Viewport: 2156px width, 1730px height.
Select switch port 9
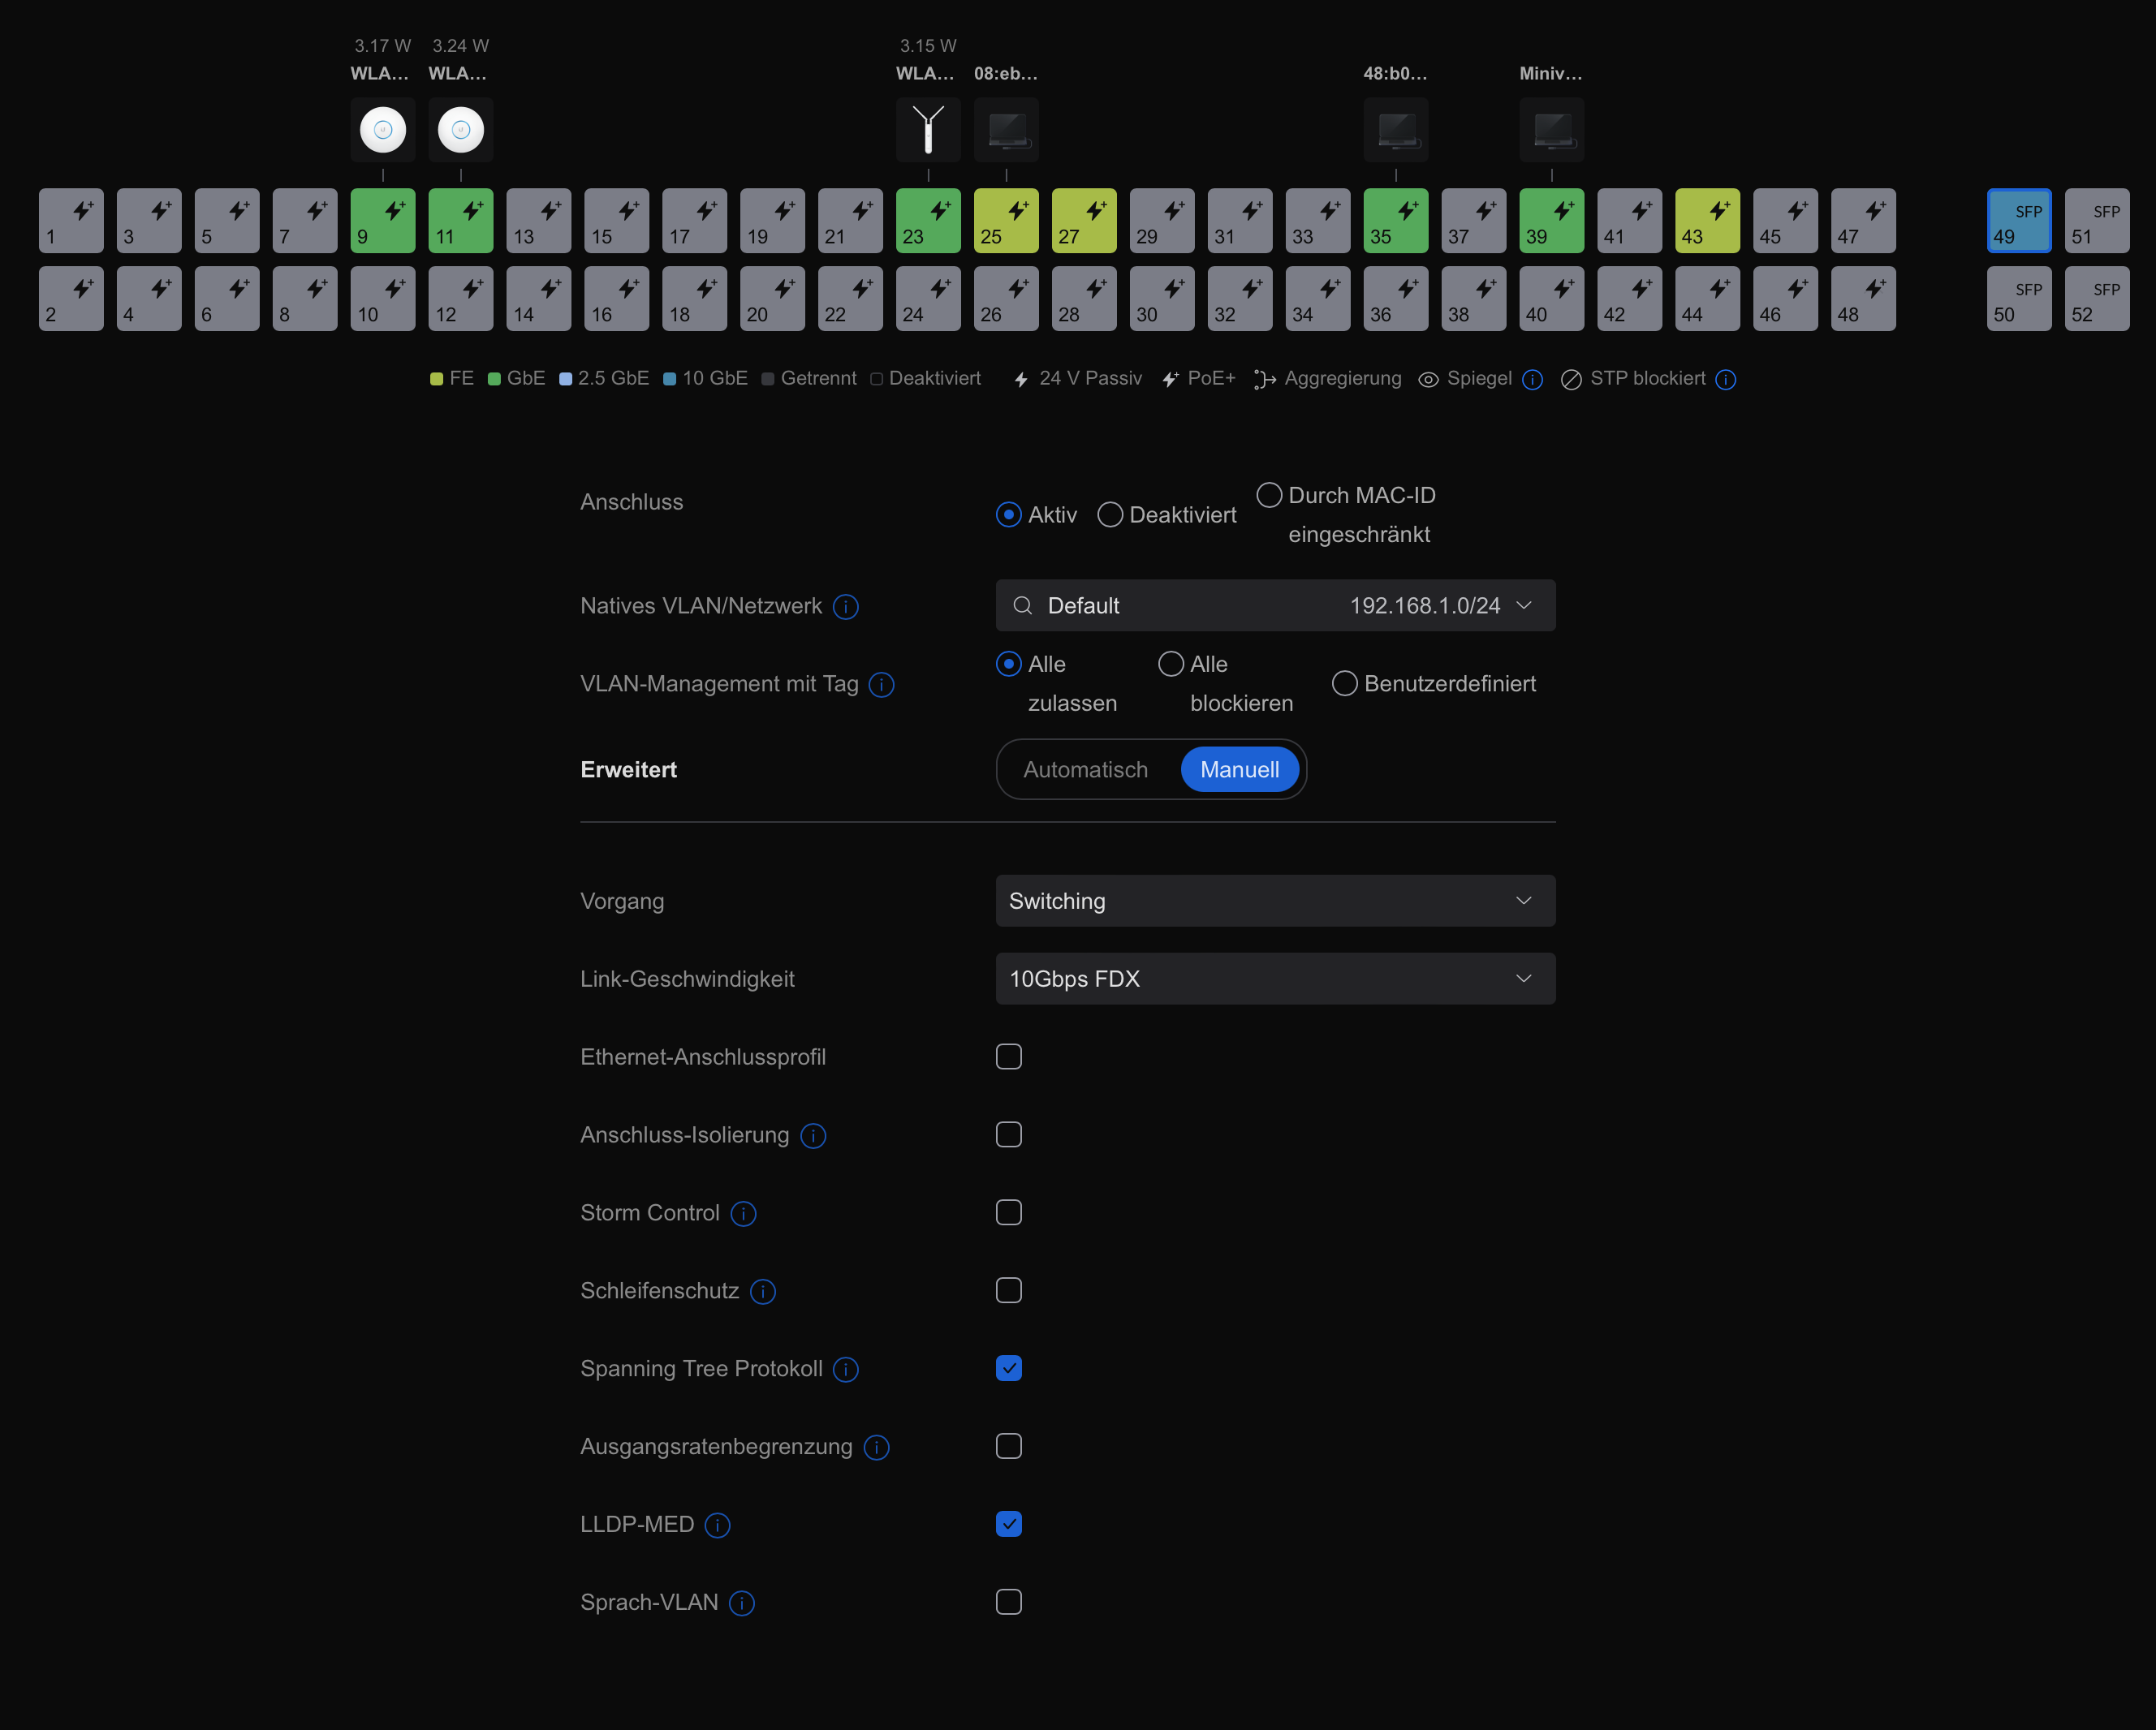pos(382,221)
